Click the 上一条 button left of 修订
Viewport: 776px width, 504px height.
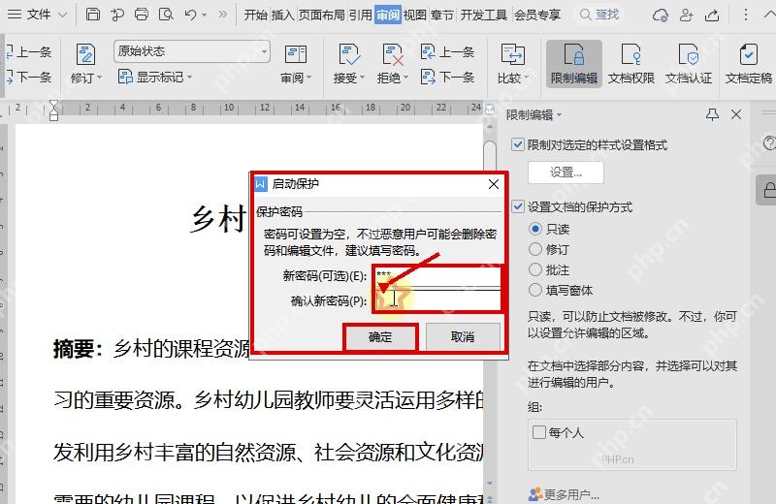pos(29,51)
